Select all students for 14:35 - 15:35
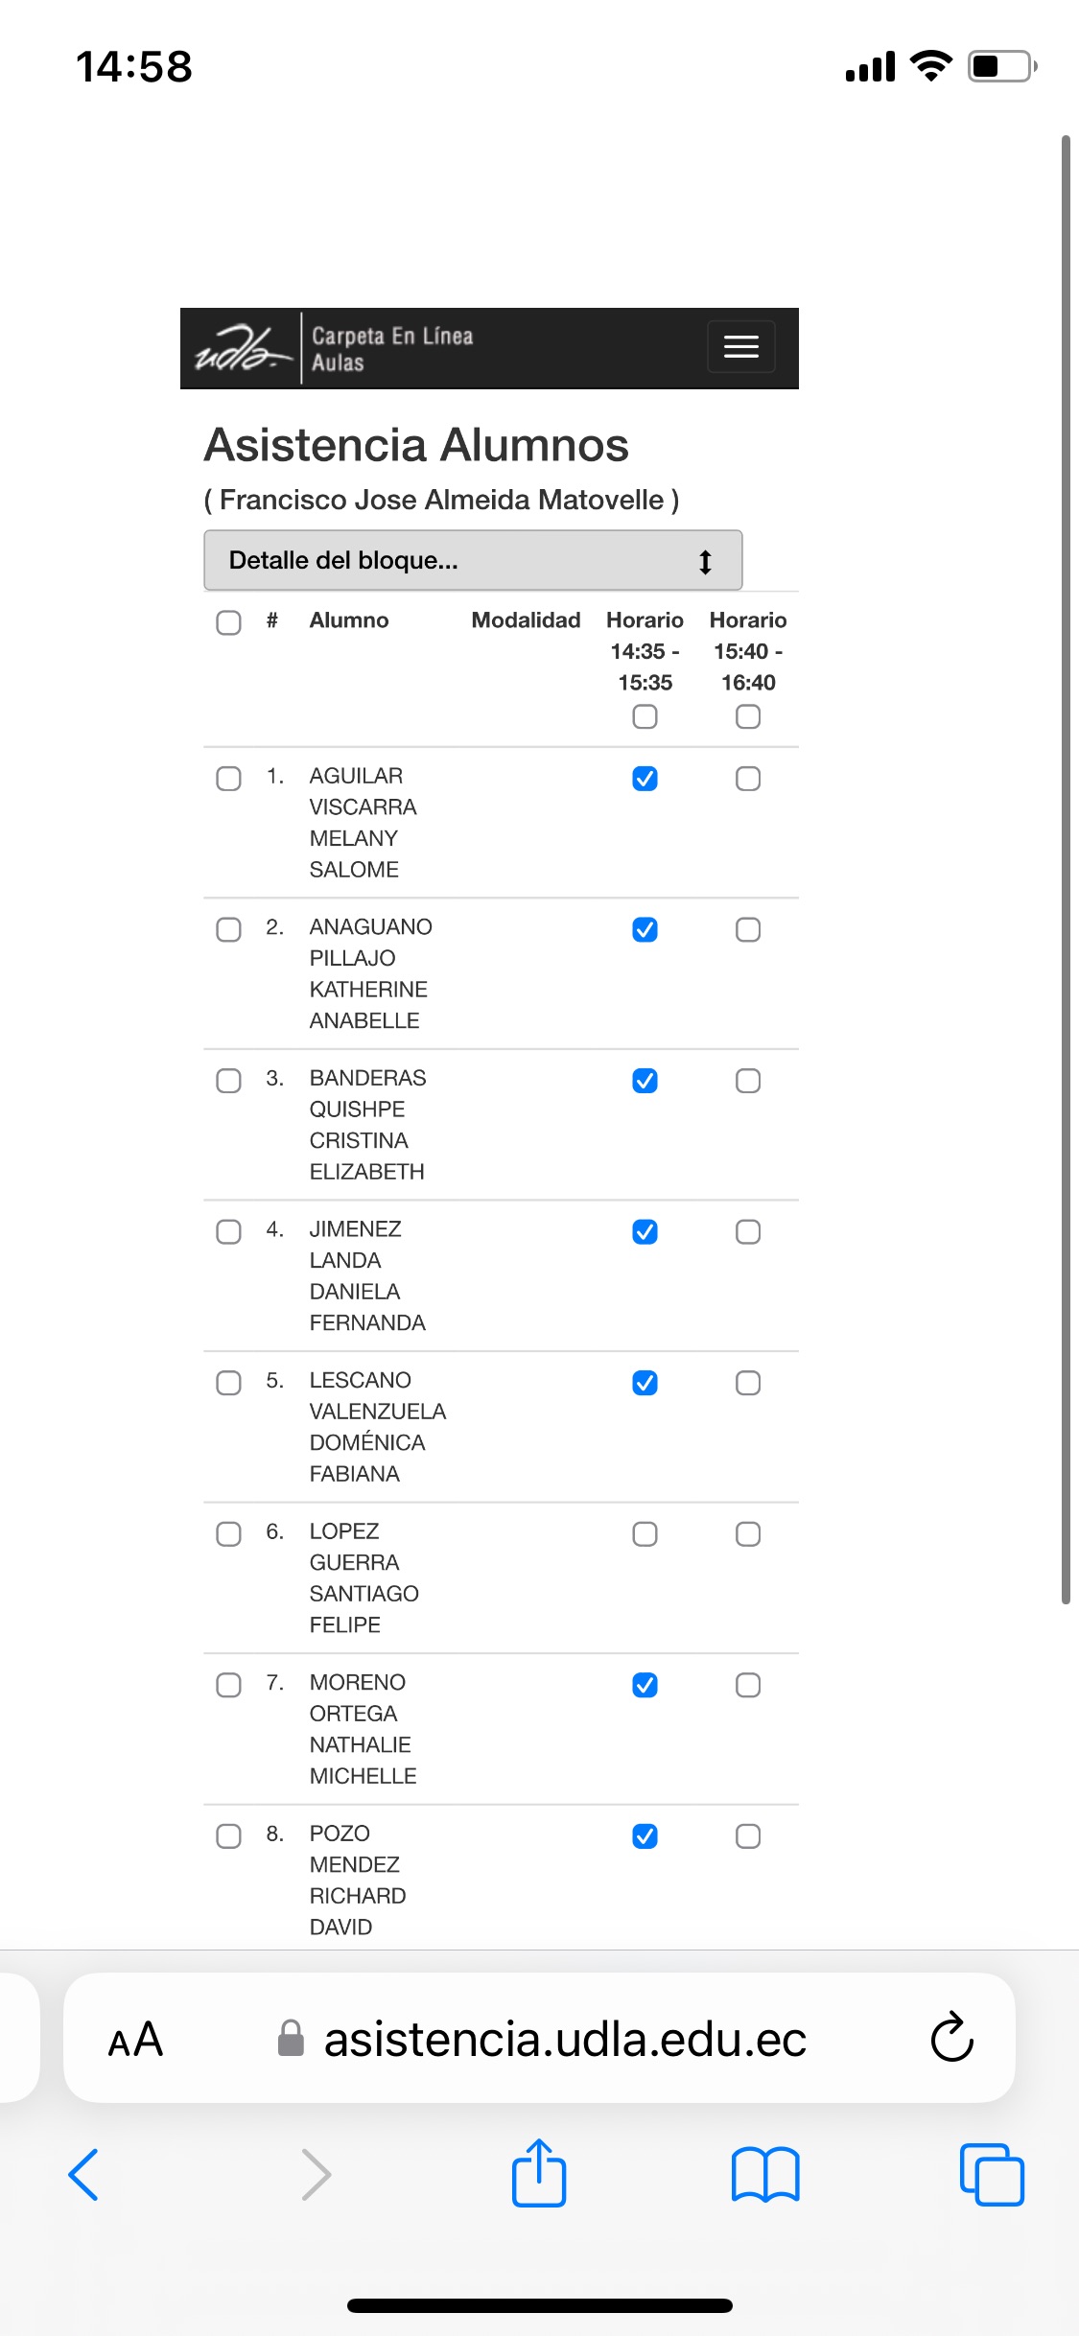 tap(645, 716)
